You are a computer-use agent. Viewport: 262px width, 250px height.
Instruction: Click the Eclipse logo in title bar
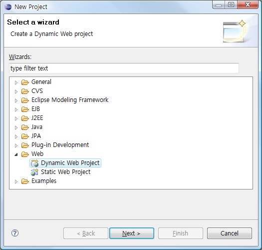pos(8,7)
